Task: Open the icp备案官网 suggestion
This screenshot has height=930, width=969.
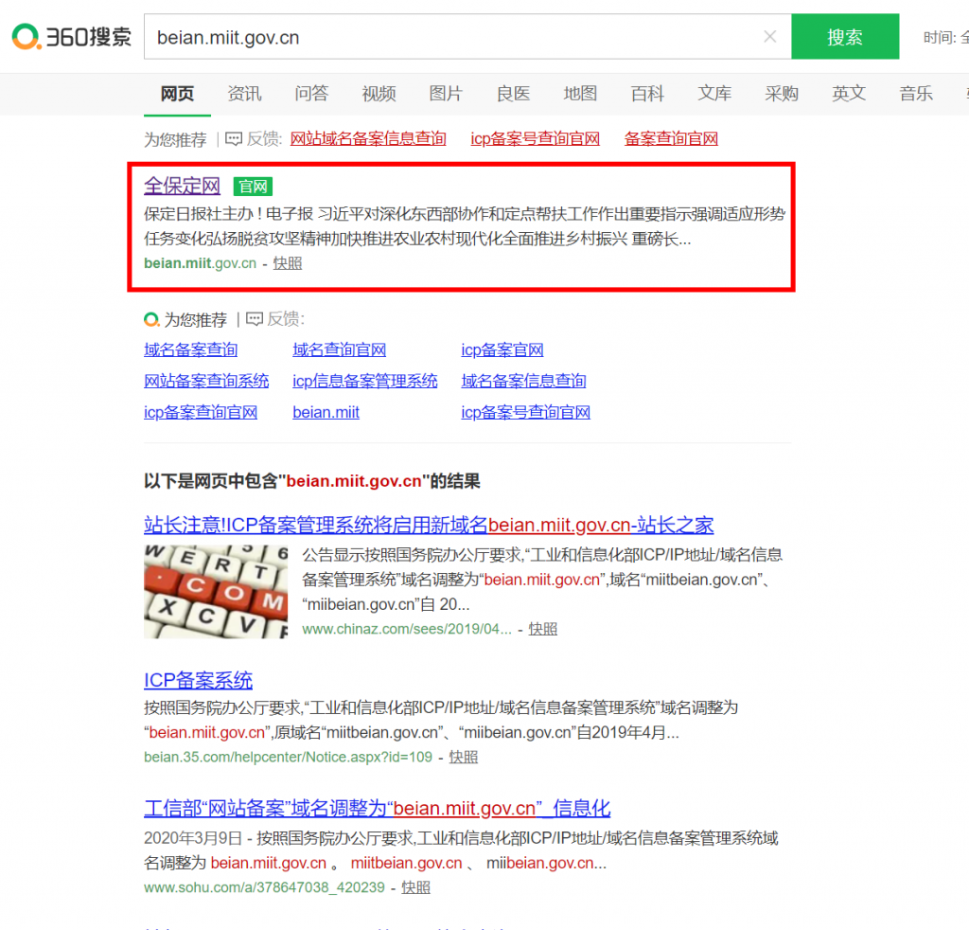Action: [x=502, y=350]
